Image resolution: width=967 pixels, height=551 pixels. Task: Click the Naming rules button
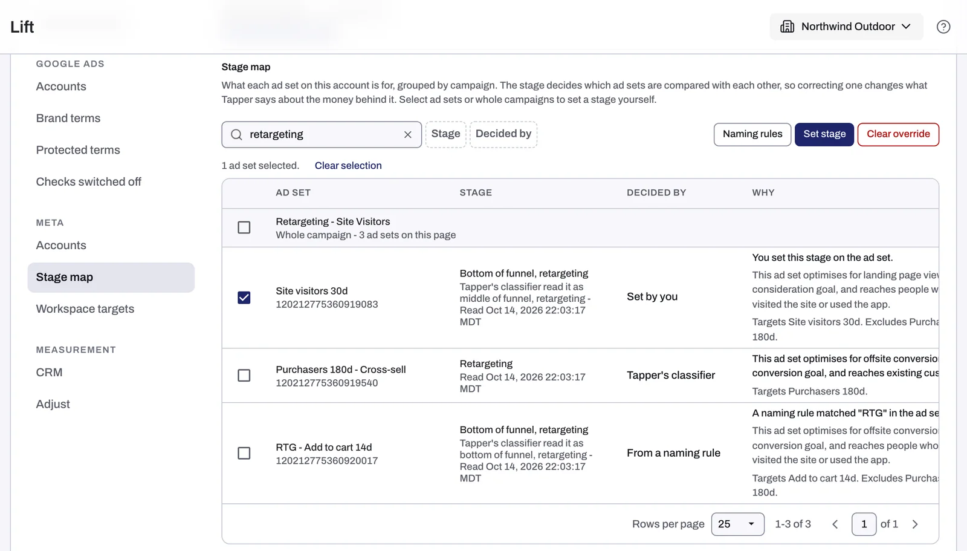click(x=752, y=134)
